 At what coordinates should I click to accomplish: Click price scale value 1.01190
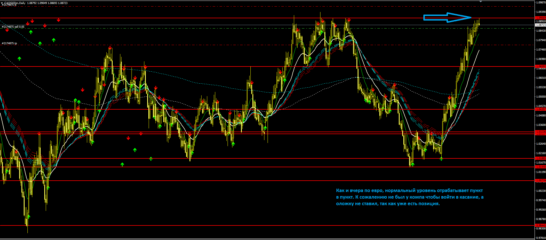coord(541,172)
